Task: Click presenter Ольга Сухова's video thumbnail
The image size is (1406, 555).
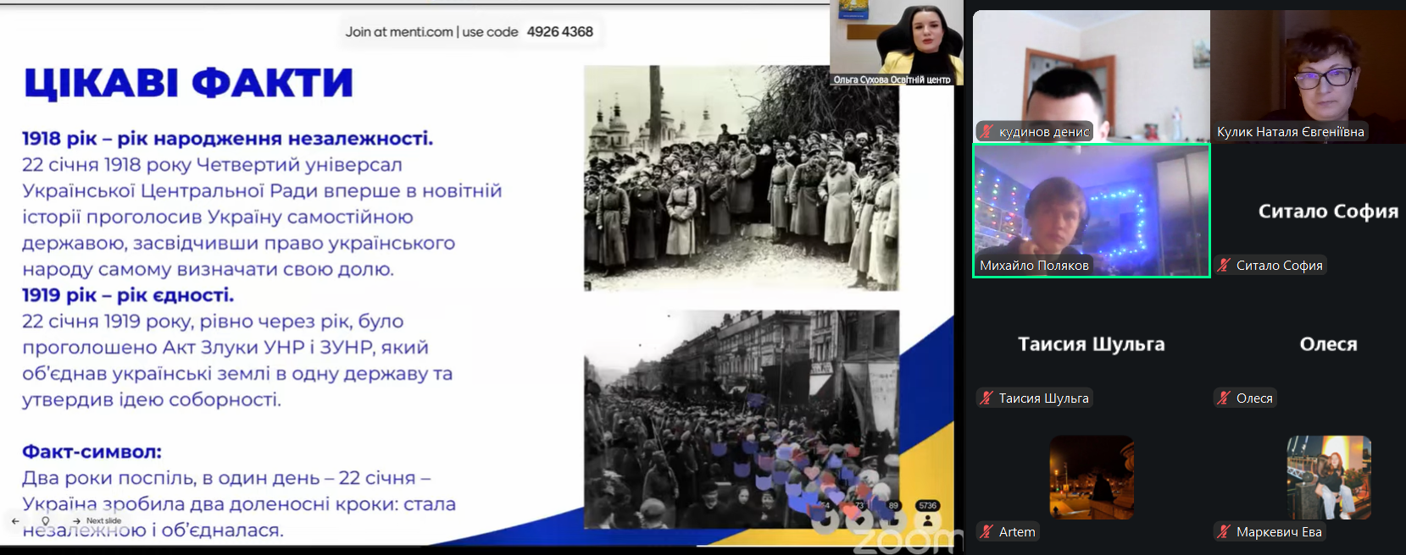Action: tap(896, 41)
